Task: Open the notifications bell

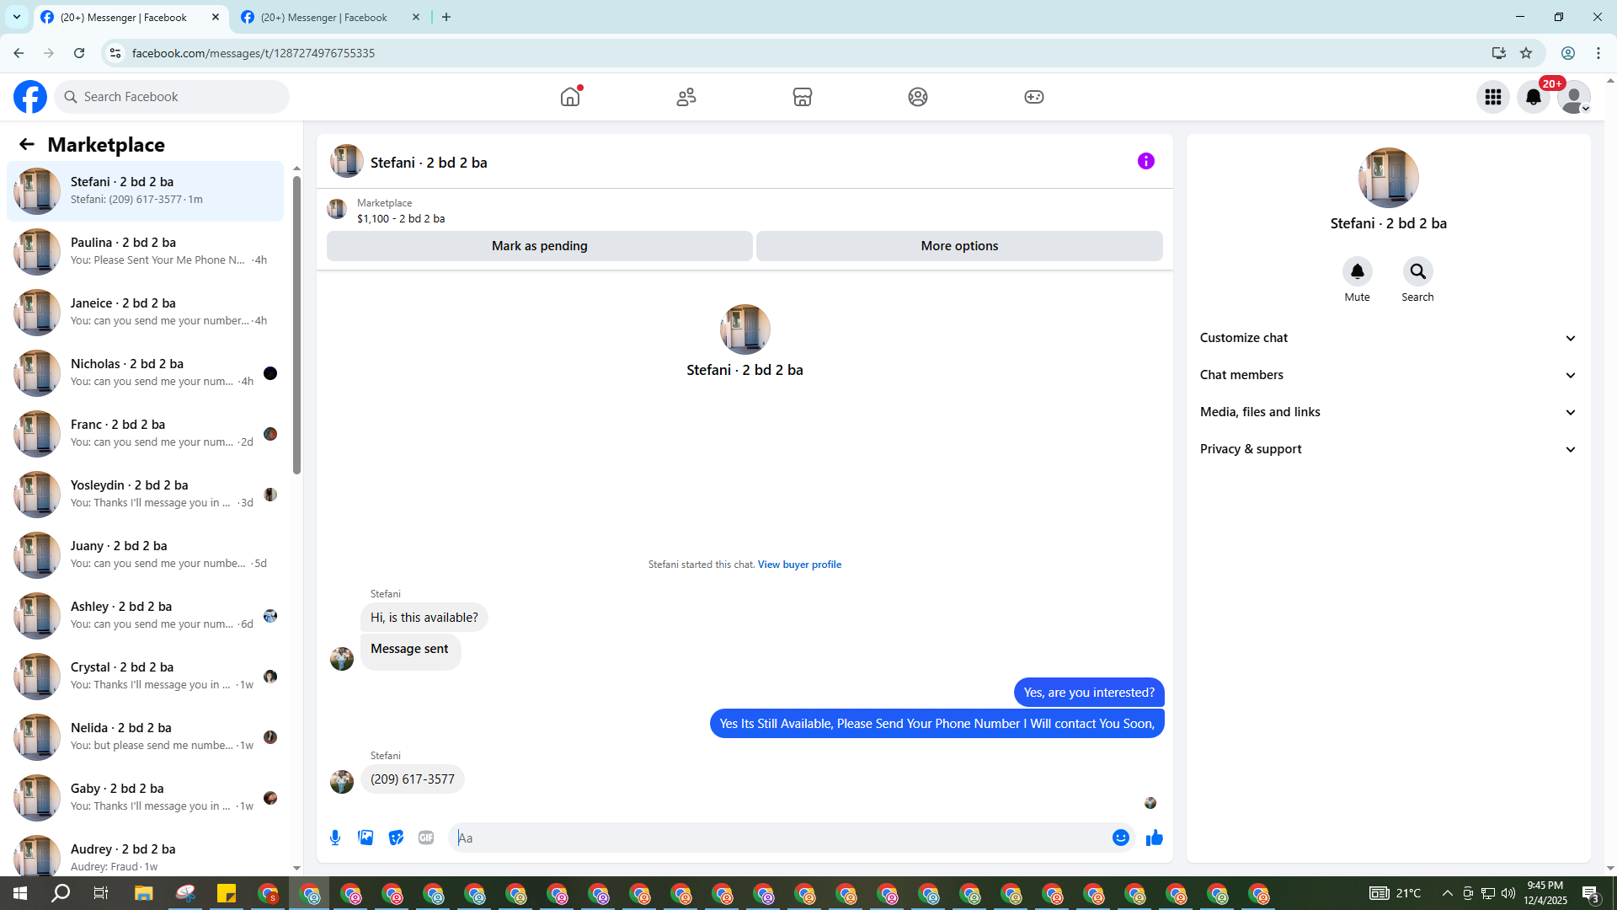Action: 1533,97
